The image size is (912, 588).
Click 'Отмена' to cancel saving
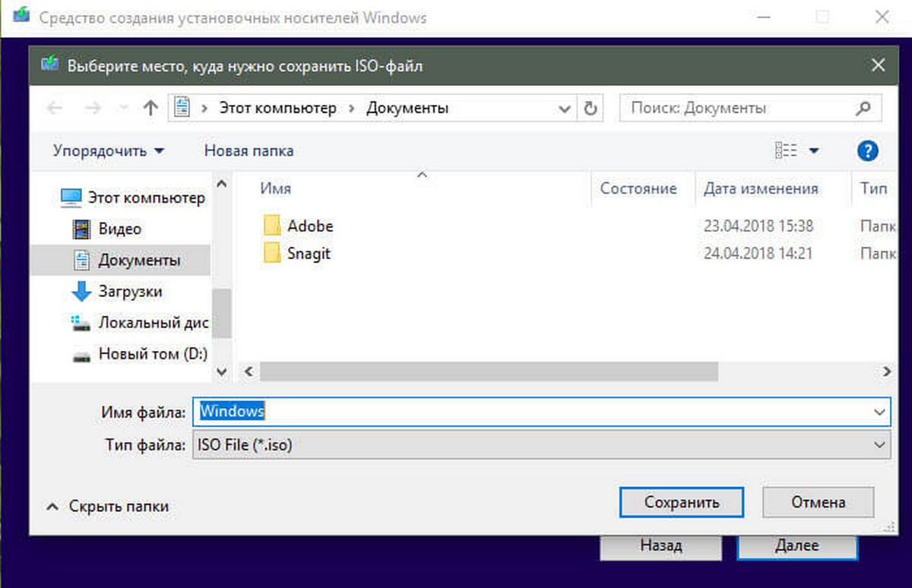click(x=818, y=502)
